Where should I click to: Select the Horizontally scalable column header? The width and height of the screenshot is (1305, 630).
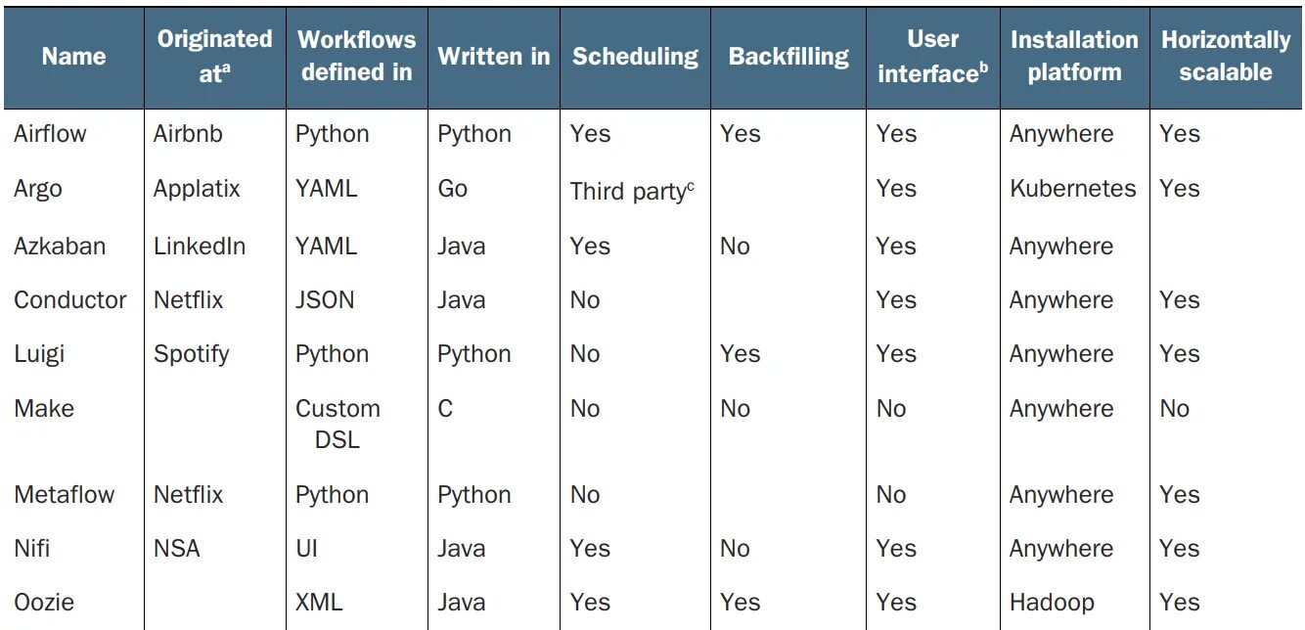[1226, 56]
